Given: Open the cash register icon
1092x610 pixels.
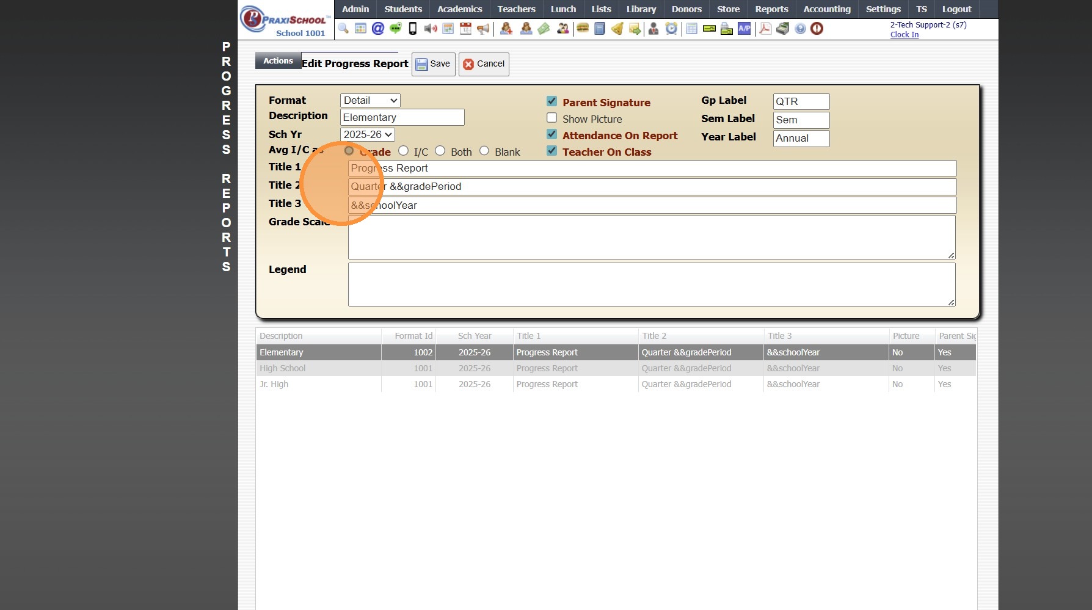Looking at the screenshot, I should point(782,29).
